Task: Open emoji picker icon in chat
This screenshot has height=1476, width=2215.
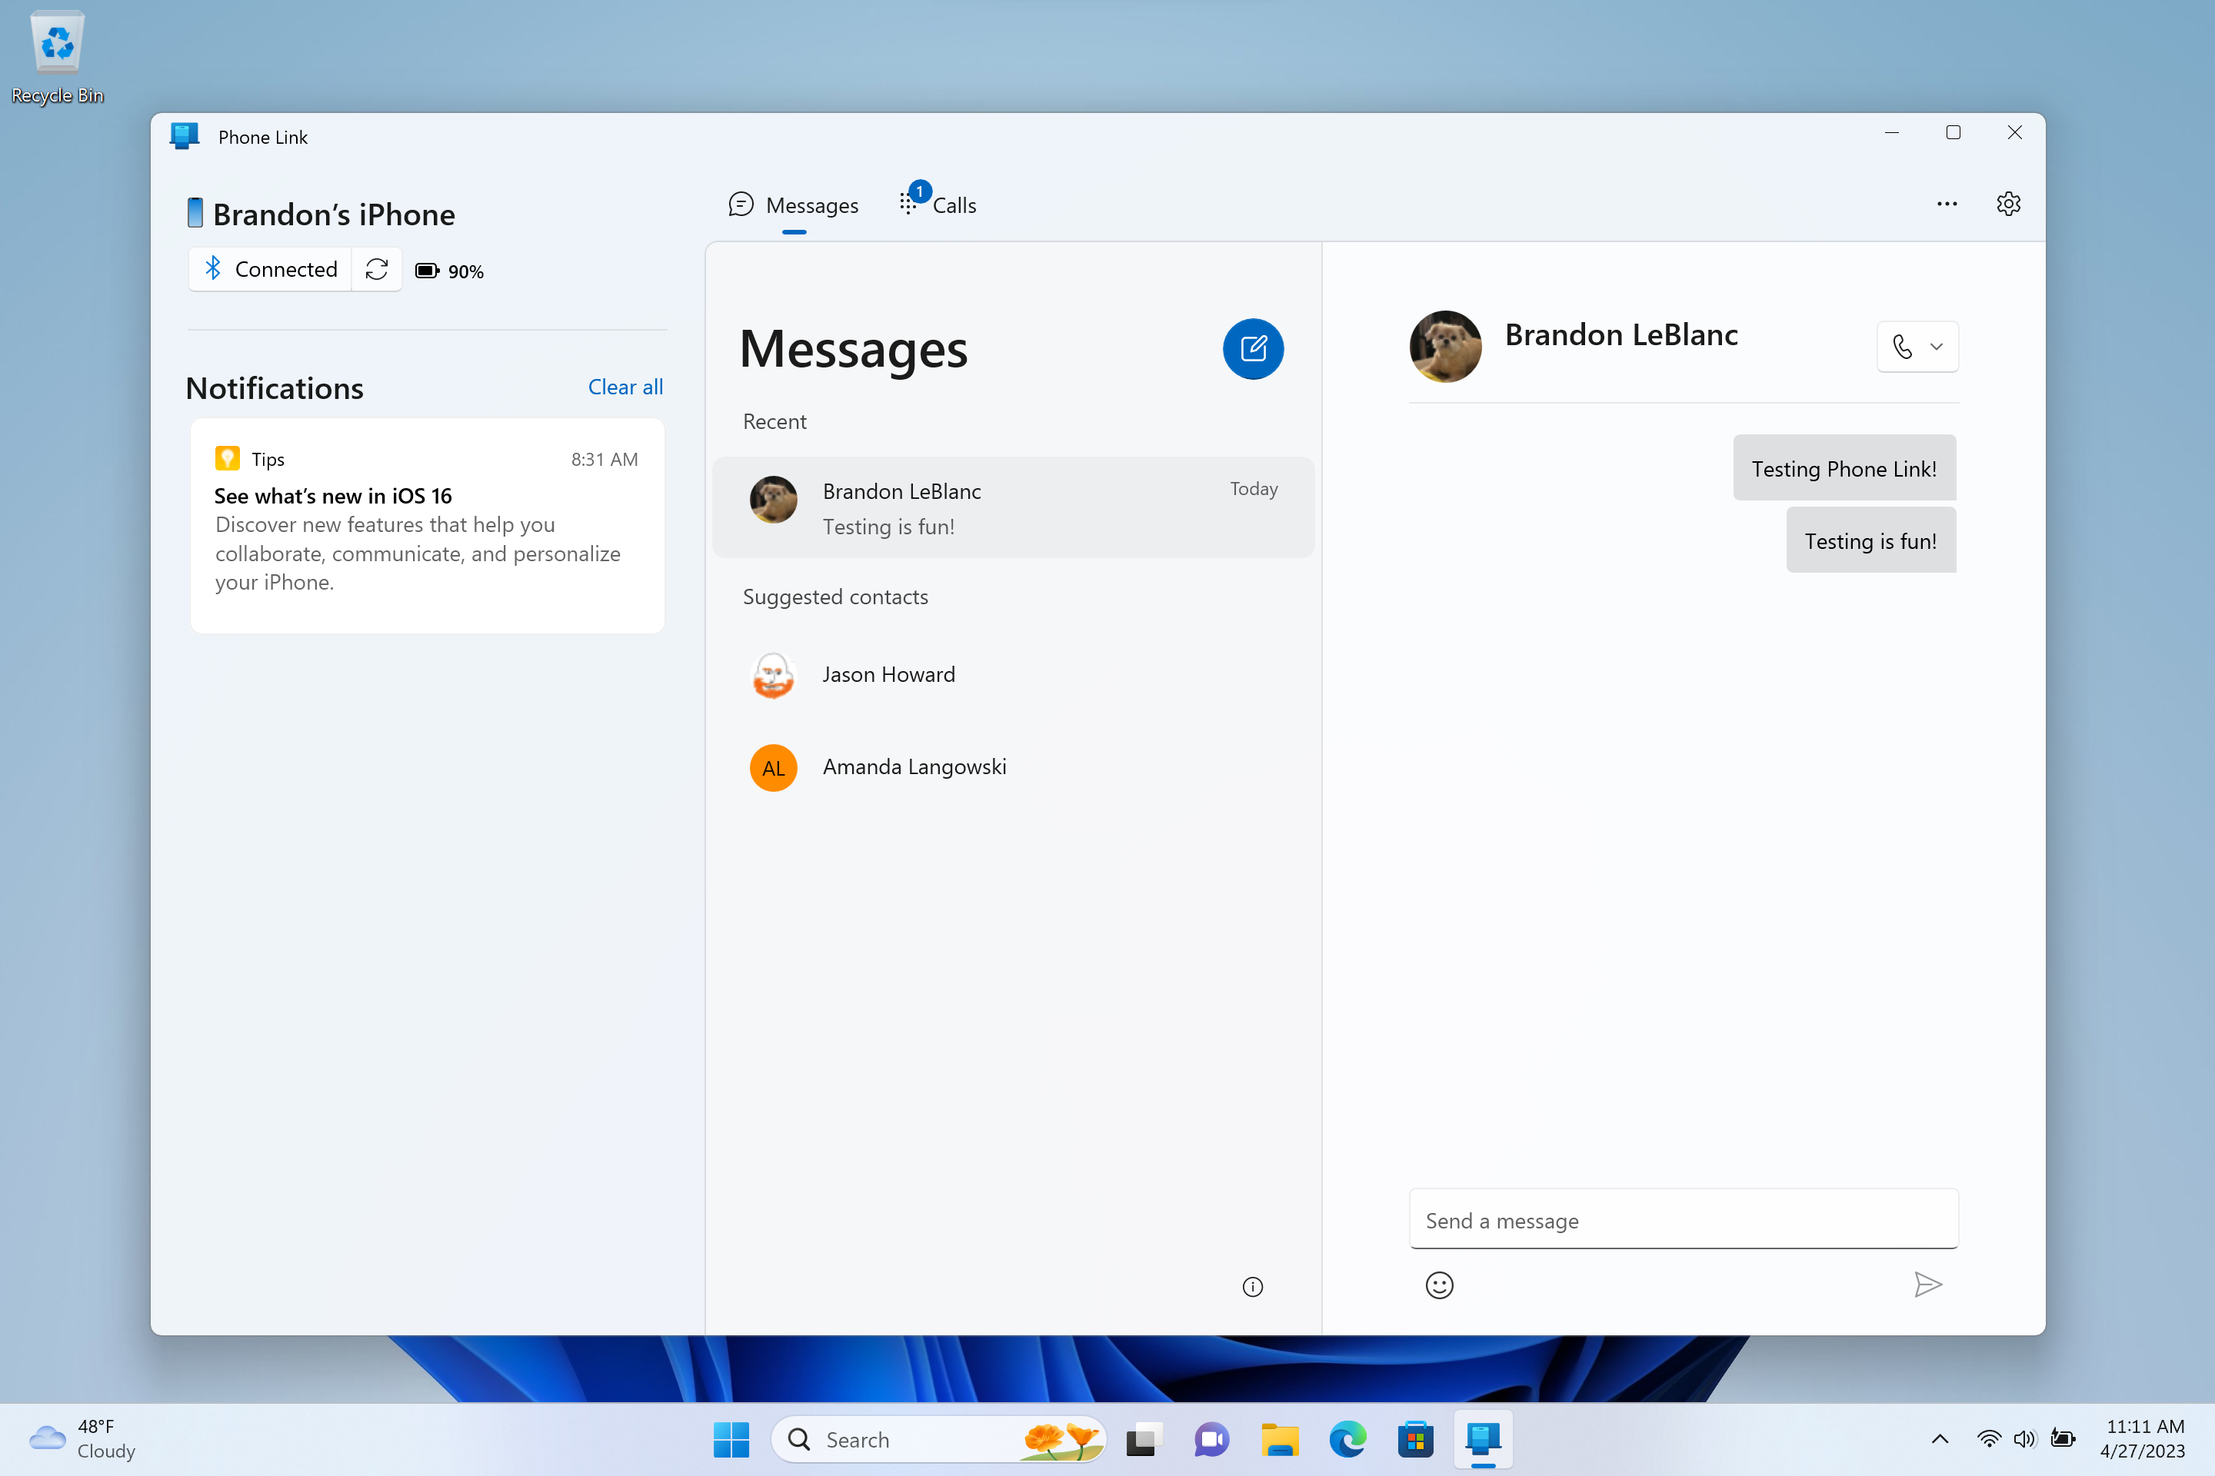Action: [1439, 1285]
